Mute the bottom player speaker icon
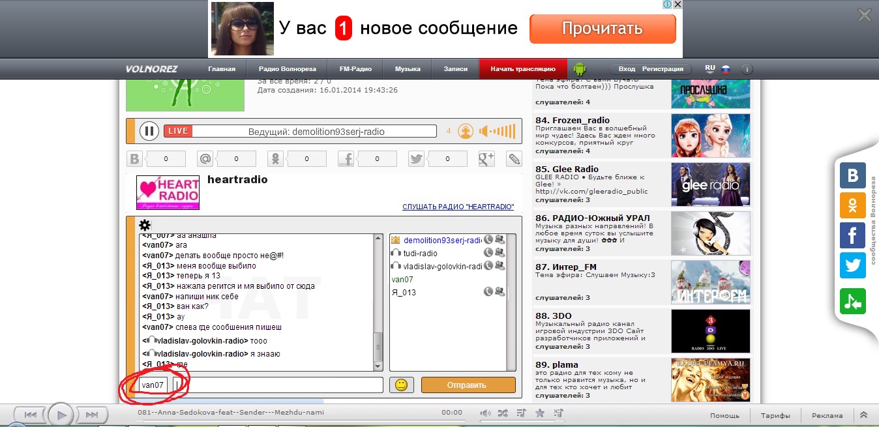The height and width of the screenshot is (427, 879). (484, 413)
